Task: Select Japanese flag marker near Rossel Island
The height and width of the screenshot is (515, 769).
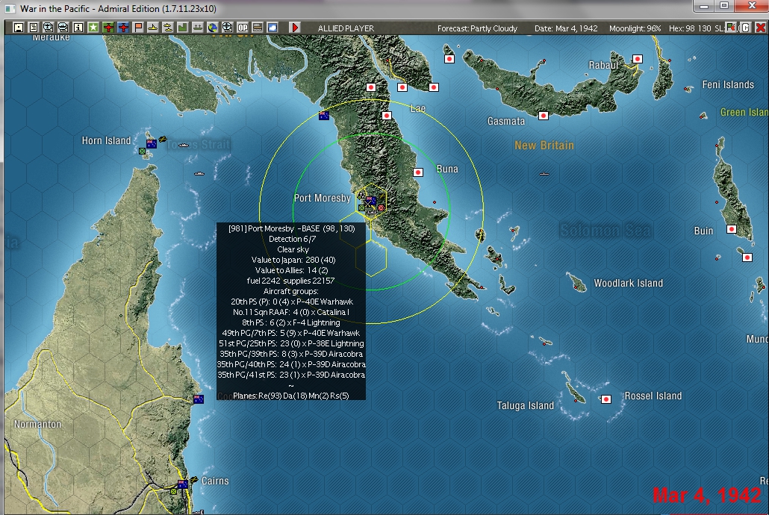Action: pos(605,399)
